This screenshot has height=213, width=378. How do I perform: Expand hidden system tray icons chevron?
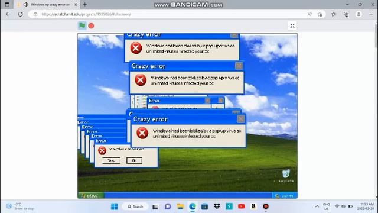tap(317, 206)
